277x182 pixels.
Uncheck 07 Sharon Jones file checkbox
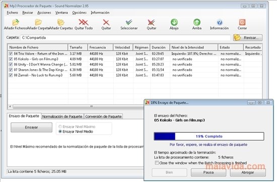(11, 70)
